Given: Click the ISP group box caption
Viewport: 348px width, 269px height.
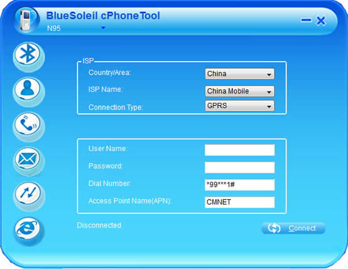Looking at the screenshot, I should (88, 61).
